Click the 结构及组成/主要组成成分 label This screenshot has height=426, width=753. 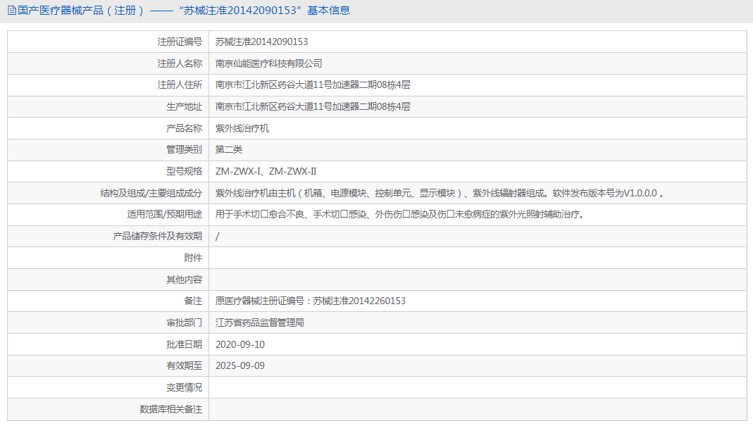click(x=151, y=193)
